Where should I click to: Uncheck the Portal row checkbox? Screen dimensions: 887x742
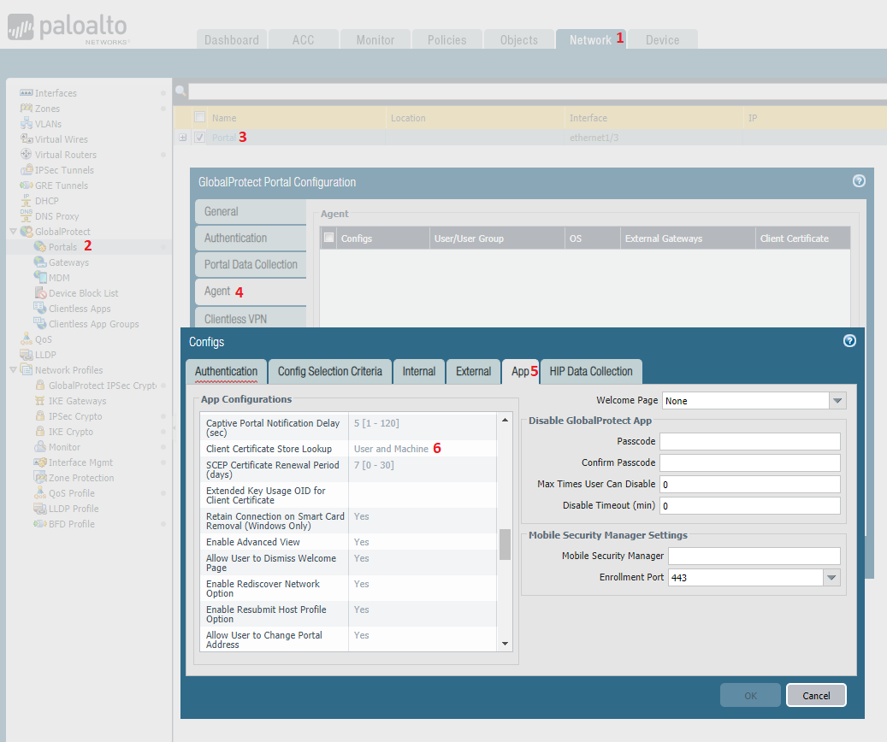[x=199, y=137]
